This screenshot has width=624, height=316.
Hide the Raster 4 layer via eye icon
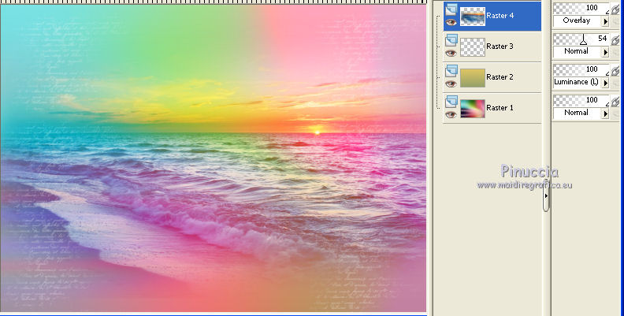click(451, 22)
